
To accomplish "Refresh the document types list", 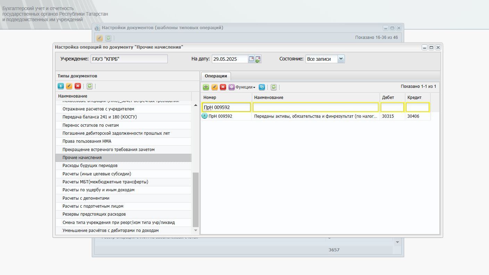I will pos(90,86).
